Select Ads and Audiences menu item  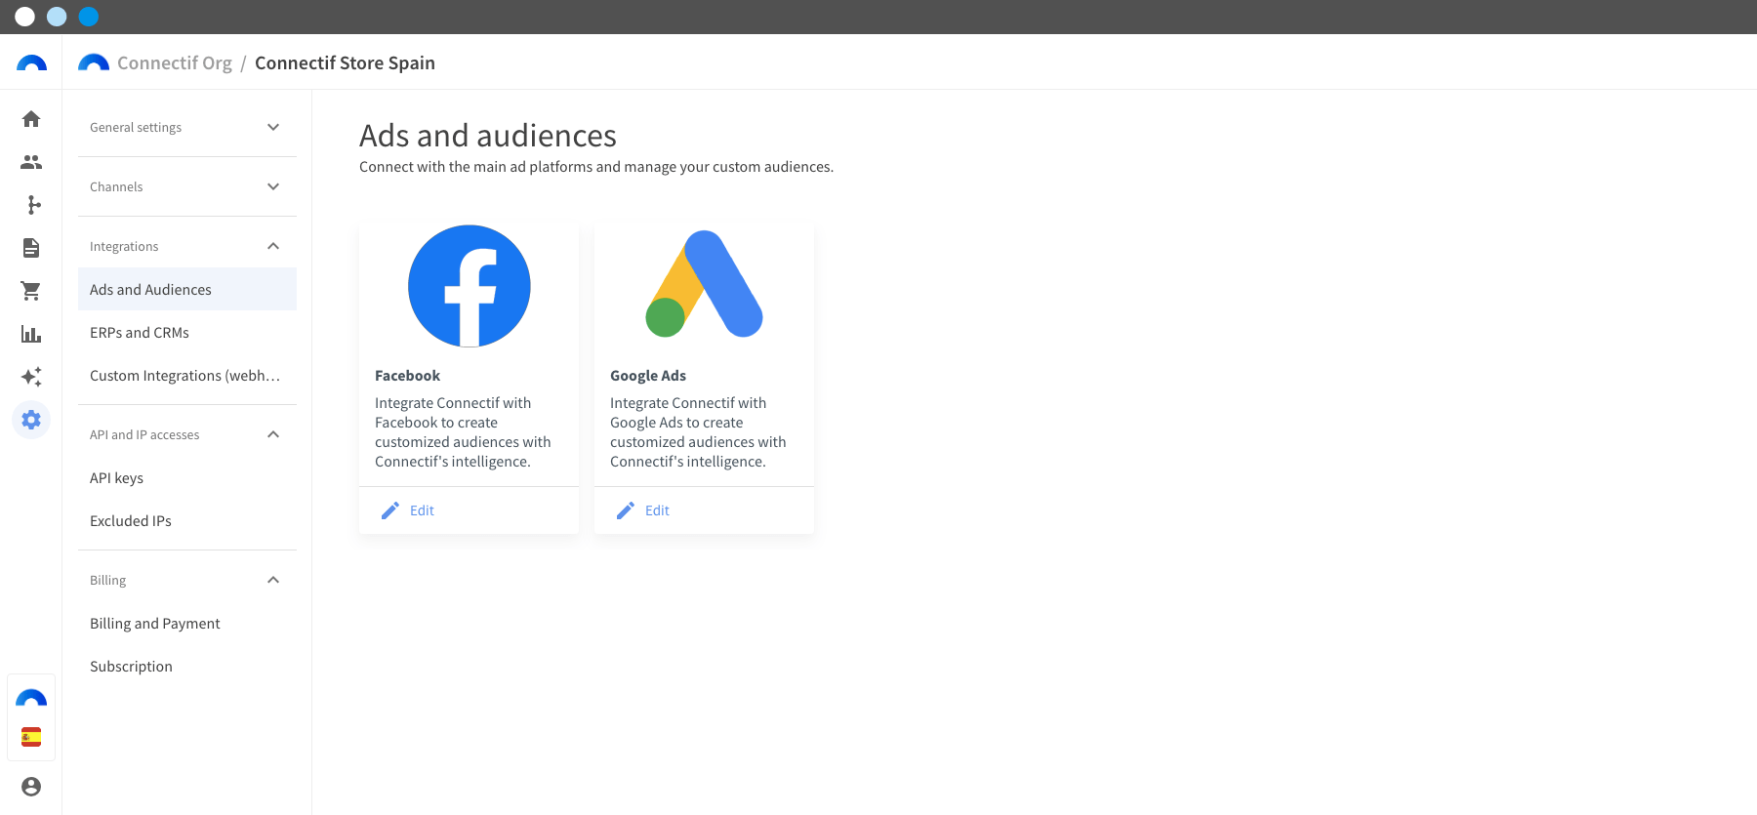click(187, 290)
